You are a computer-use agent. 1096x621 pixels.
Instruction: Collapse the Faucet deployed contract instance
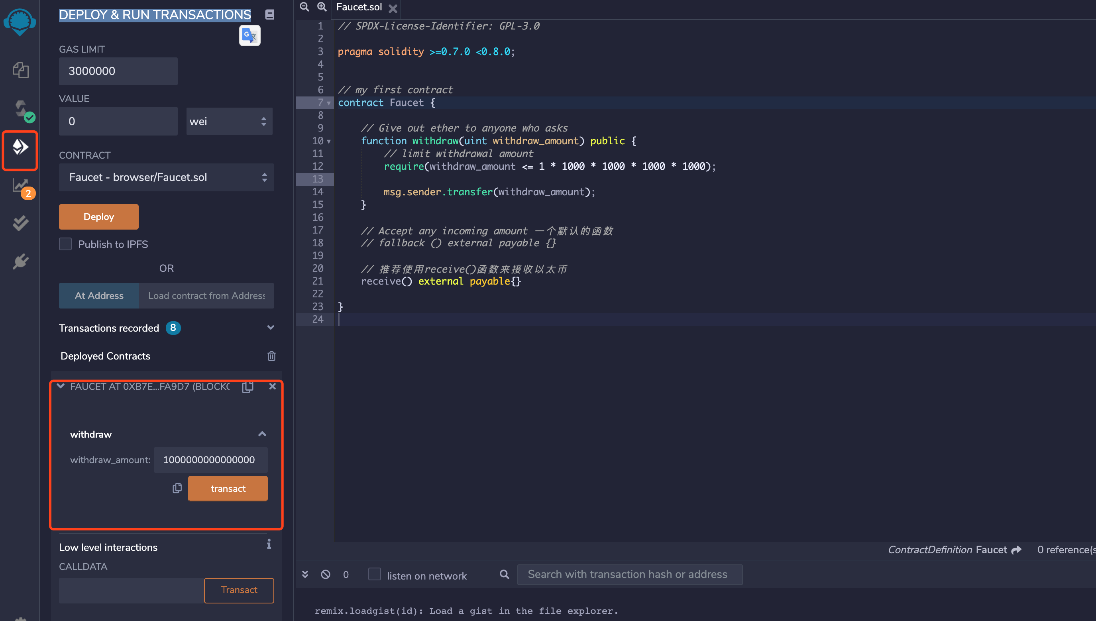pos(61,386)
